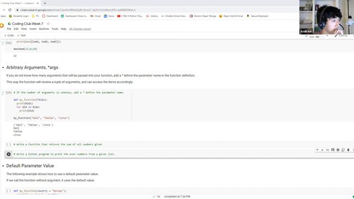Star the Coding Club Week 7 notebook
354x199 pixels.
(x=48, y=23)
